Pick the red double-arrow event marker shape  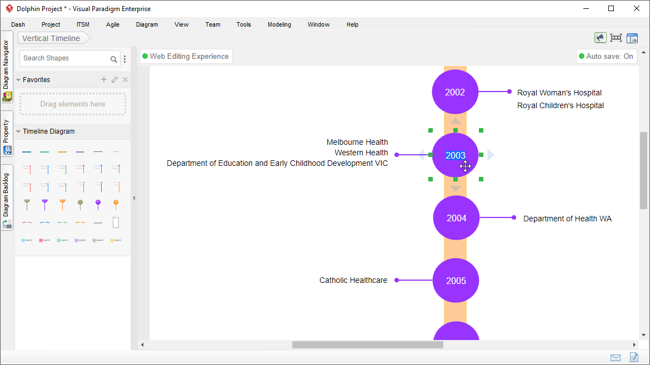click(27, 169)
